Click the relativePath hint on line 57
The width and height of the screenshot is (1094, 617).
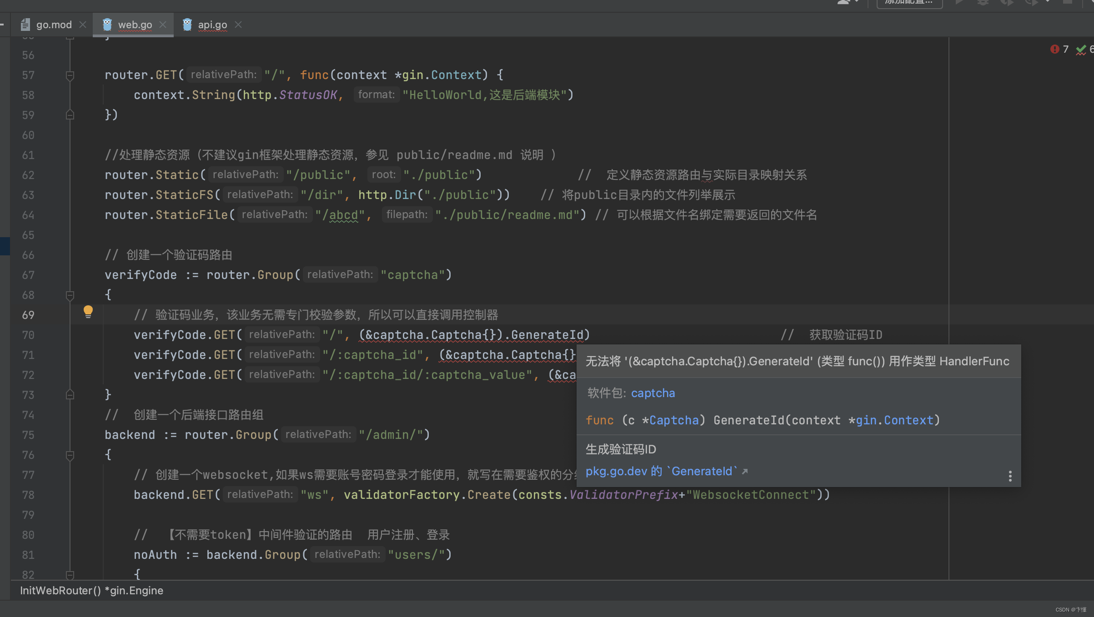coord(223,75)
